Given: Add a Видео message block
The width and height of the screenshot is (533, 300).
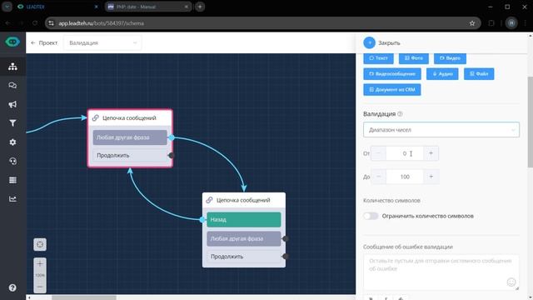Looking at the screenshot, I should (x=450, y=58).
